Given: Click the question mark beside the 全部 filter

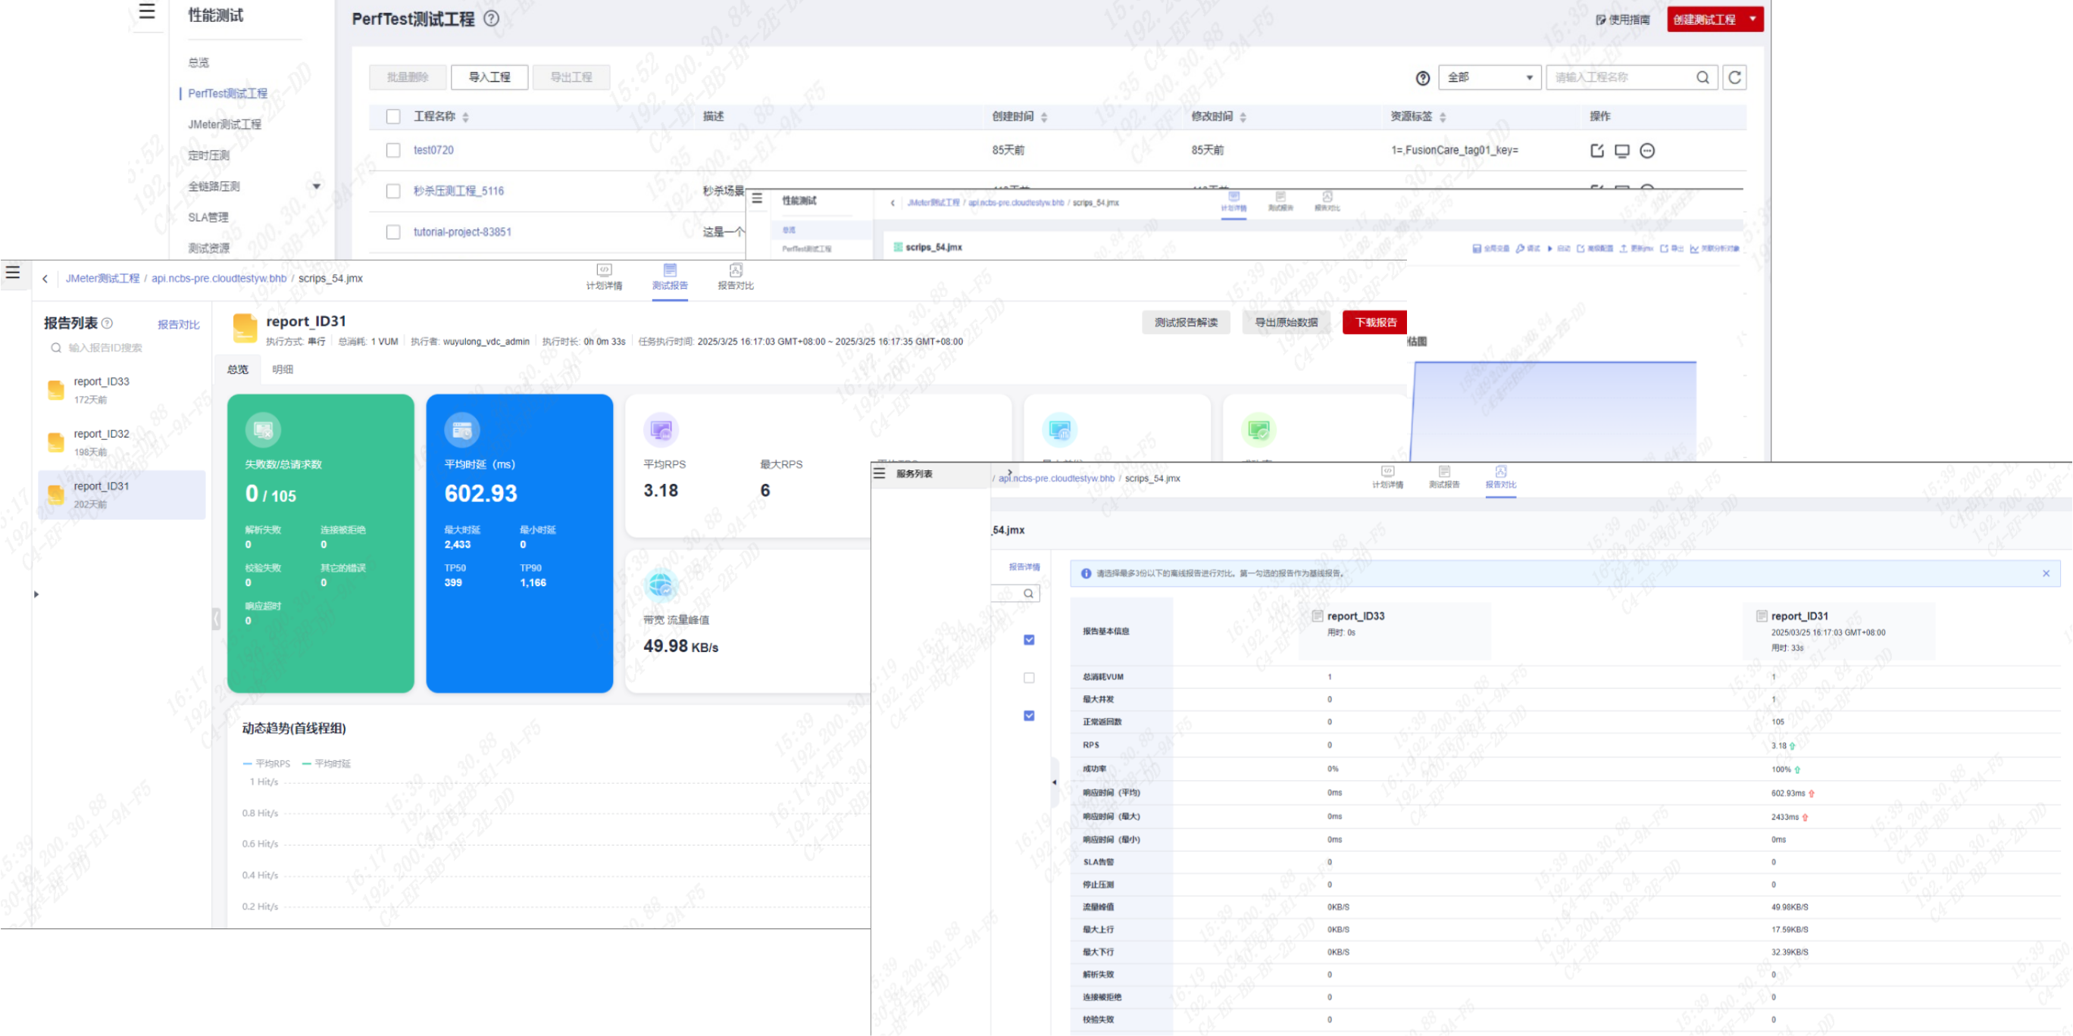Looking at the screenshot, I should tap(1423, 78).
